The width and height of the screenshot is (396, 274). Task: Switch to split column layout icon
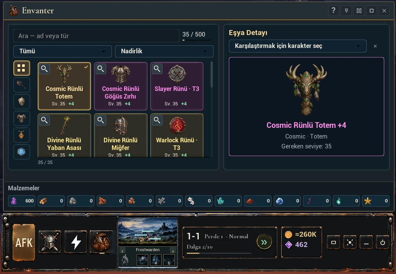click(x=359, y=11)
